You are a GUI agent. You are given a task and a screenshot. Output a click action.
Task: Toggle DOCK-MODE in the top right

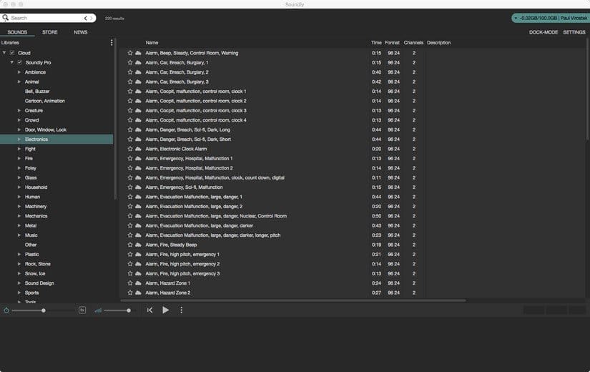[543, 32]
